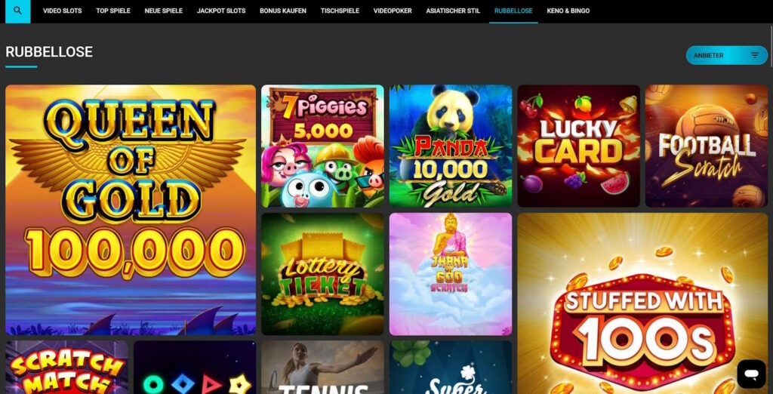Open the Top Spiele category
The width and height of the screenshot is (773, 394).
pos(113,11)
